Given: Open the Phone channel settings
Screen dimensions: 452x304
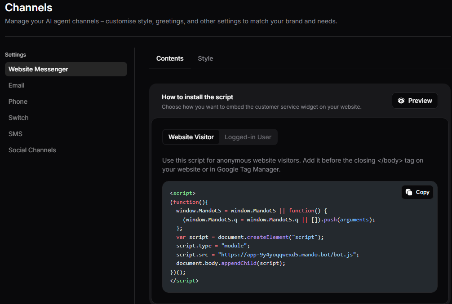Looking at the screenshot, I should (18, 101).
